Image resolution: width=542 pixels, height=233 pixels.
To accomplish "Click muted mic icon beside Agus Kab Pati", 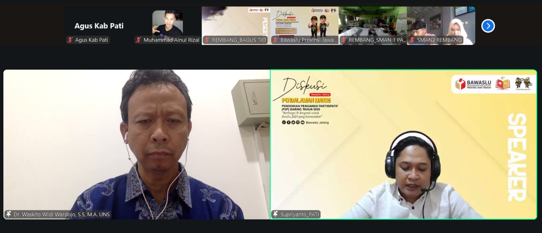I will [x=70, y=40].
